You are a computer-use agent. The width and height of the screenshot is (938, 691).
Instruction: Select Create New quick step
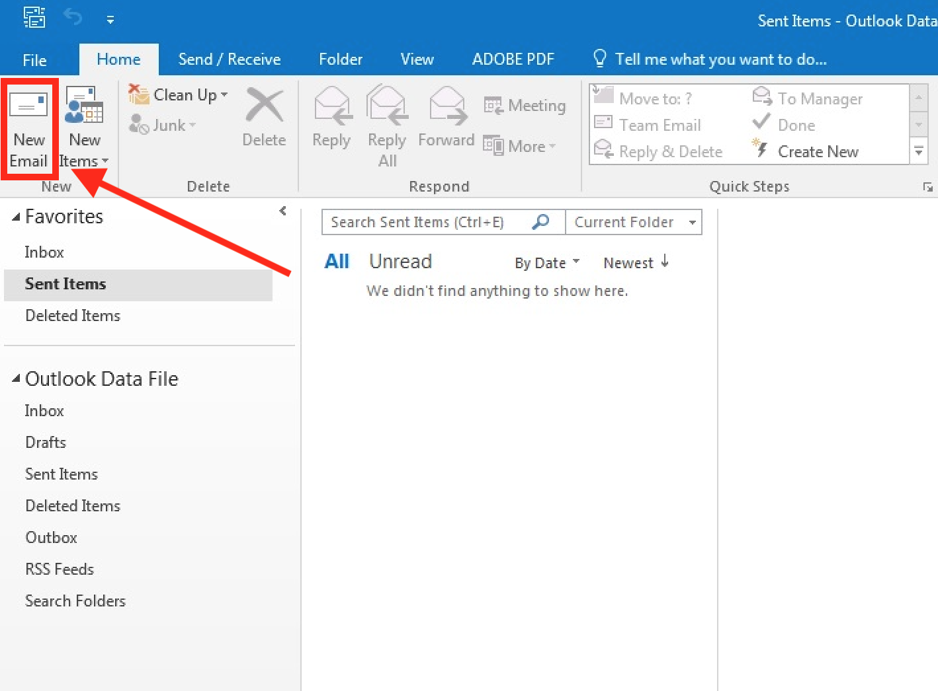818,152
